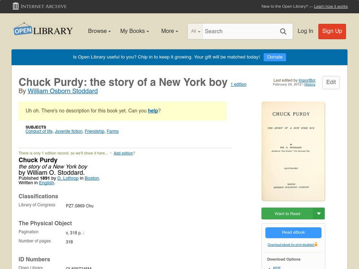The width and height of the screenshot is (359, 269).
Task: Click the lock icon beside print-disabled download
Action: tap(316, 244)
